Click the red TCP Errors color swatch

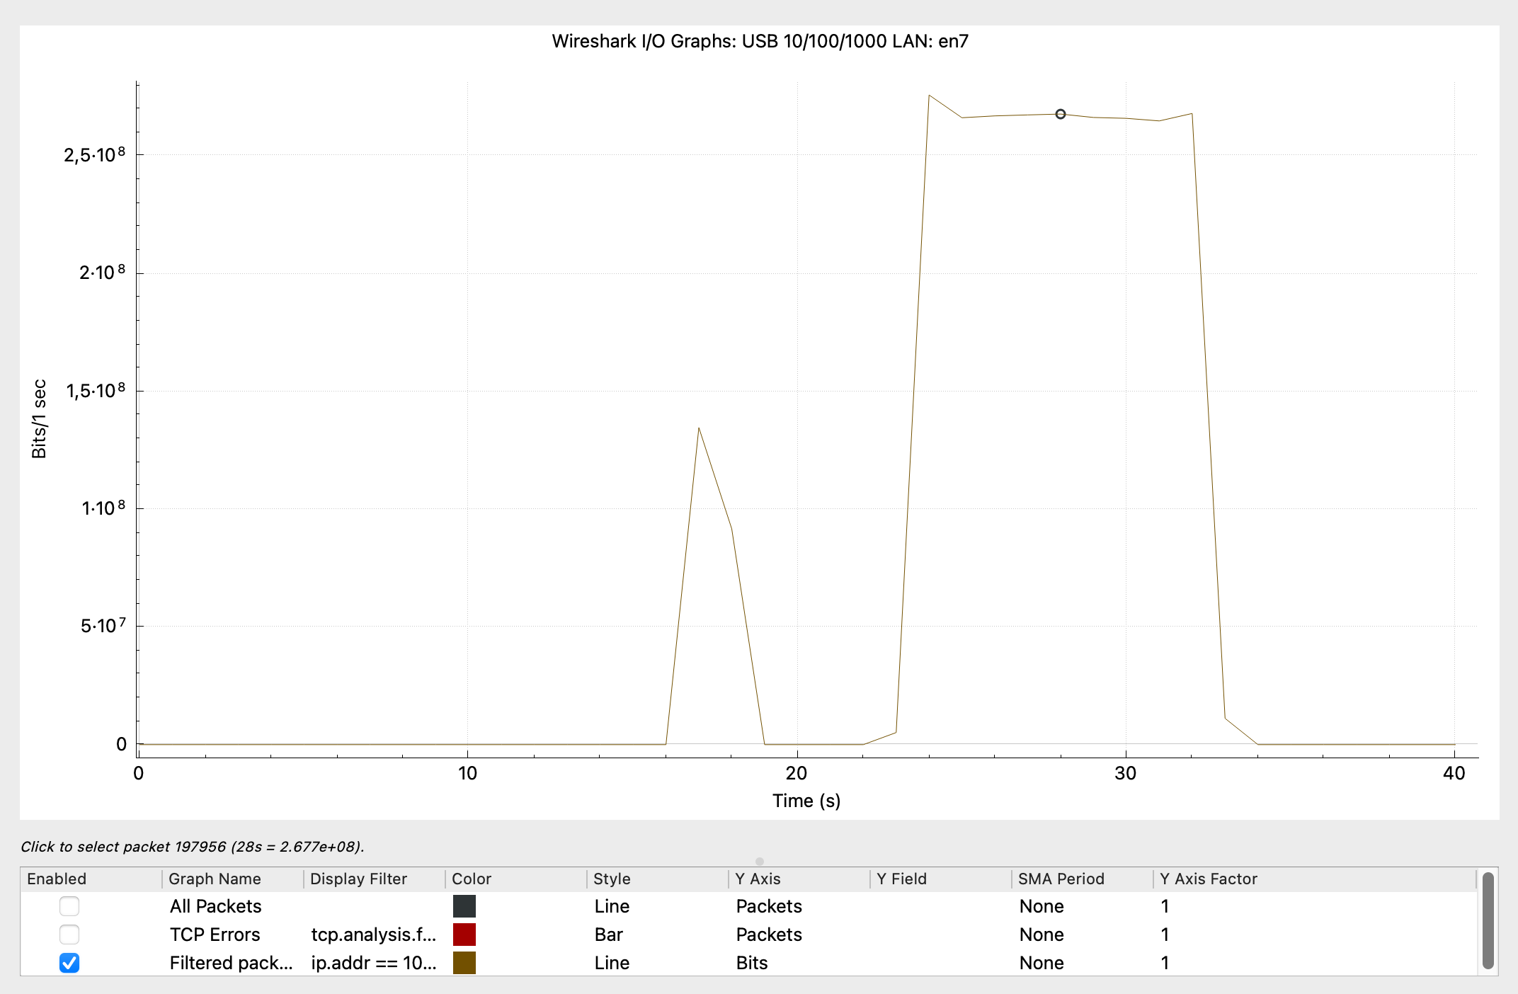coord(464,935)
